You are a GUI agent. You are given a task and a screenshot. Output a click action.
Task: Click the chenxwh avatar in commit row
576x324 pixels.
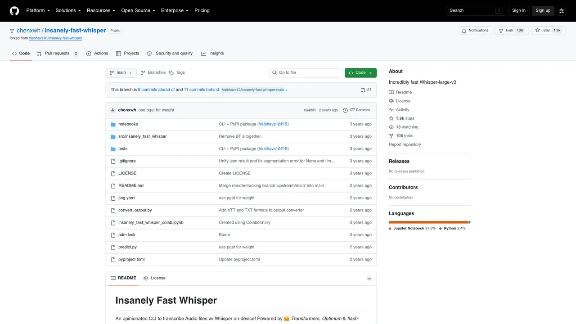(112, 110)
